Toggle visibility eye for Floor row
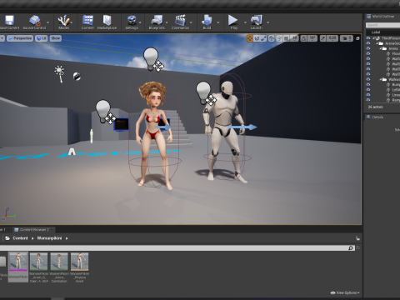400x300 pixels. coord(368,53)
